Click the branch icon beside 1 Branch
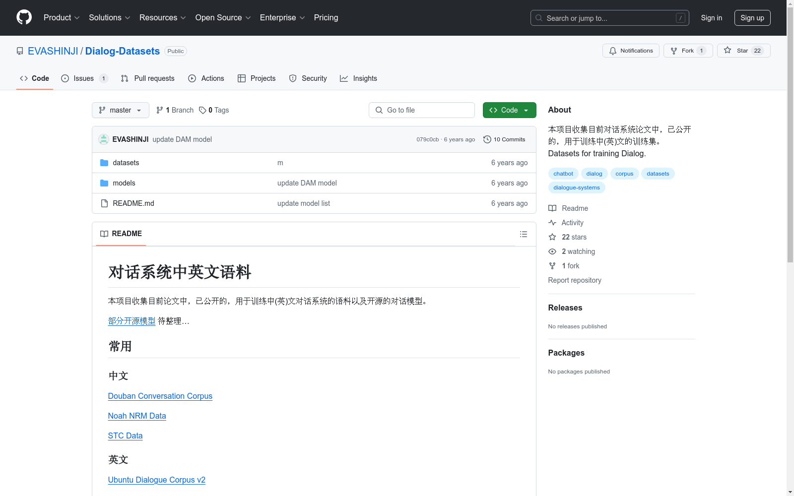Screen dimensions: 794x496 click(160, 110)
